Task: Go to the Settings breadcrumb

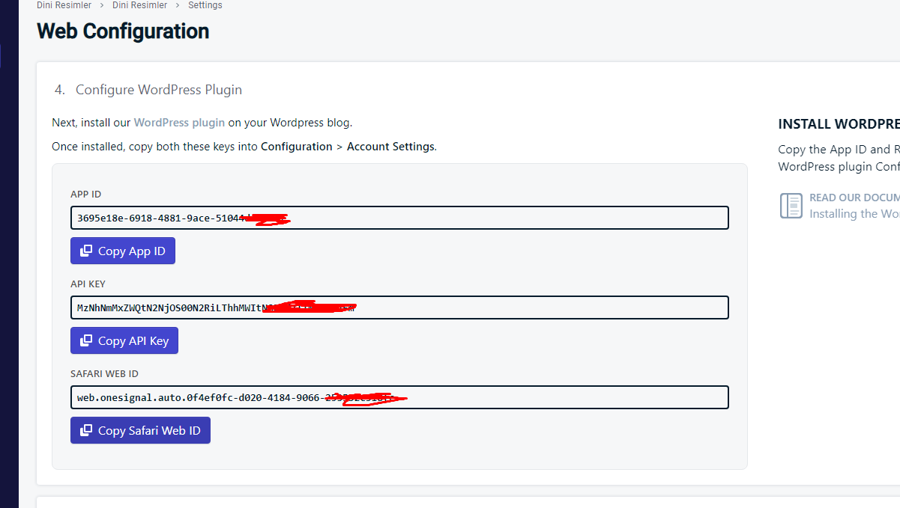Action: click(x=205, y=5)
